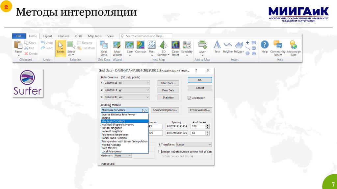
Task: Increase the number of nodes stepper value
Action: (x=208, y=125)
